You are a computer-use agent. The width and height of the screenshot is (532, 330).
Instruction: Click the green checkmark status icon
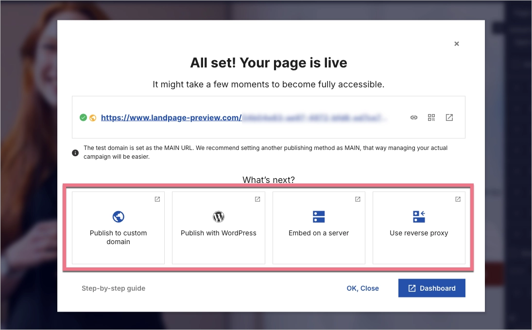(x=83, y=117)
